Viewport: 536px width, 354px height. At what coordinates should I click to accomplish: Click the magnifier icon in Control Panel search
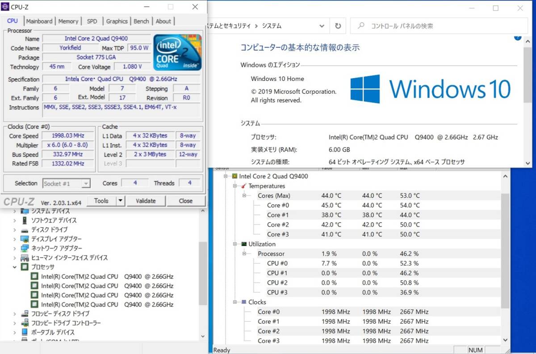coord(361,26)
